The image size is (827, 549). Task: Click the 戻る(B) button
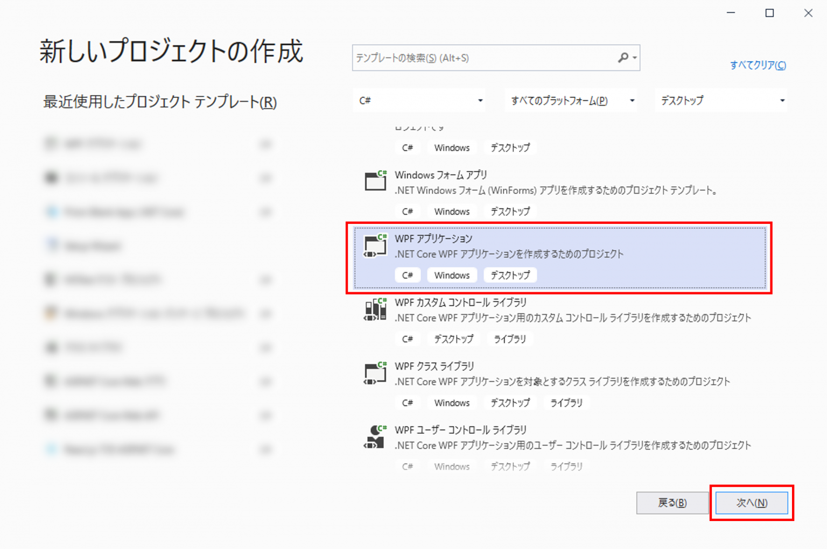click(672, 502)
